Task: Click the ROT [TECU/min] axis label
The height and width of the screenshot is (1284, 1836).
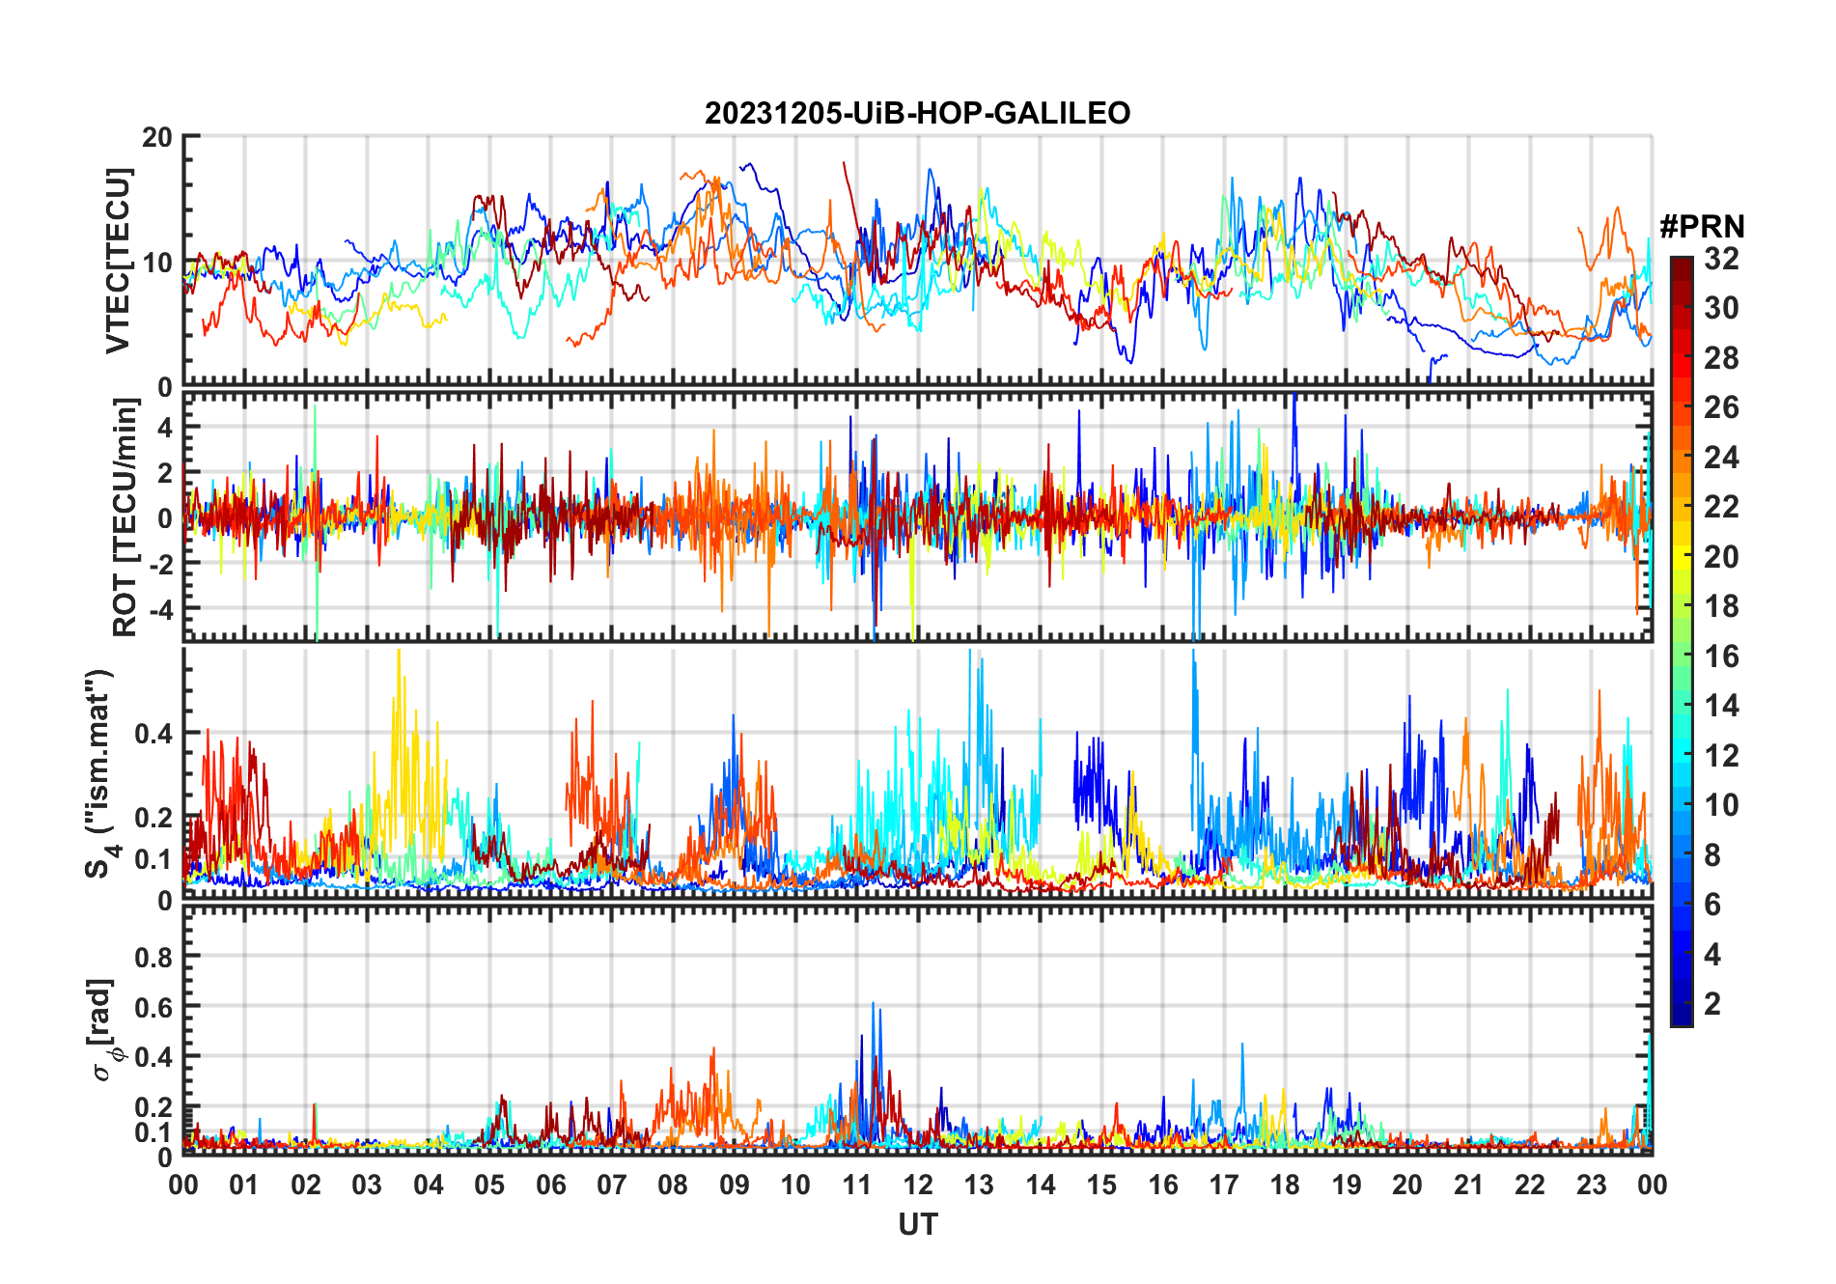Action: [x=125, y=517]
